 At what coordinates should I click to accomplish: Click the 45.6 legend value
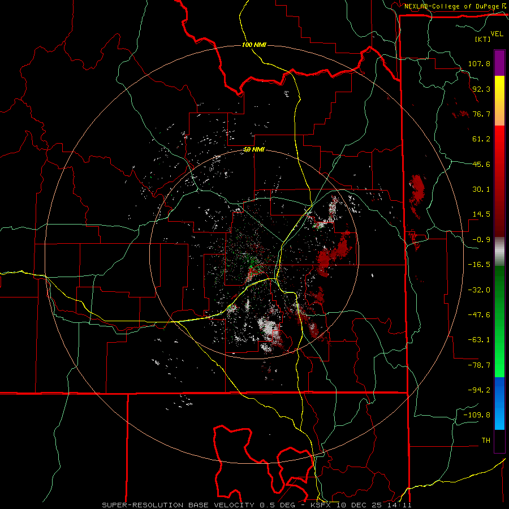tap(481, 164)
